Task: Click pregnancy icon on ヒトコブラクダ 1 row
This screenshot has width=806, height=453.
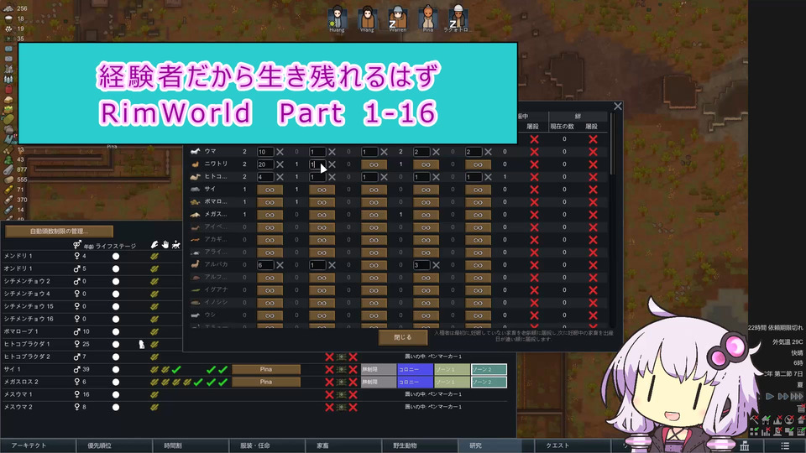Action: point(141,344)
